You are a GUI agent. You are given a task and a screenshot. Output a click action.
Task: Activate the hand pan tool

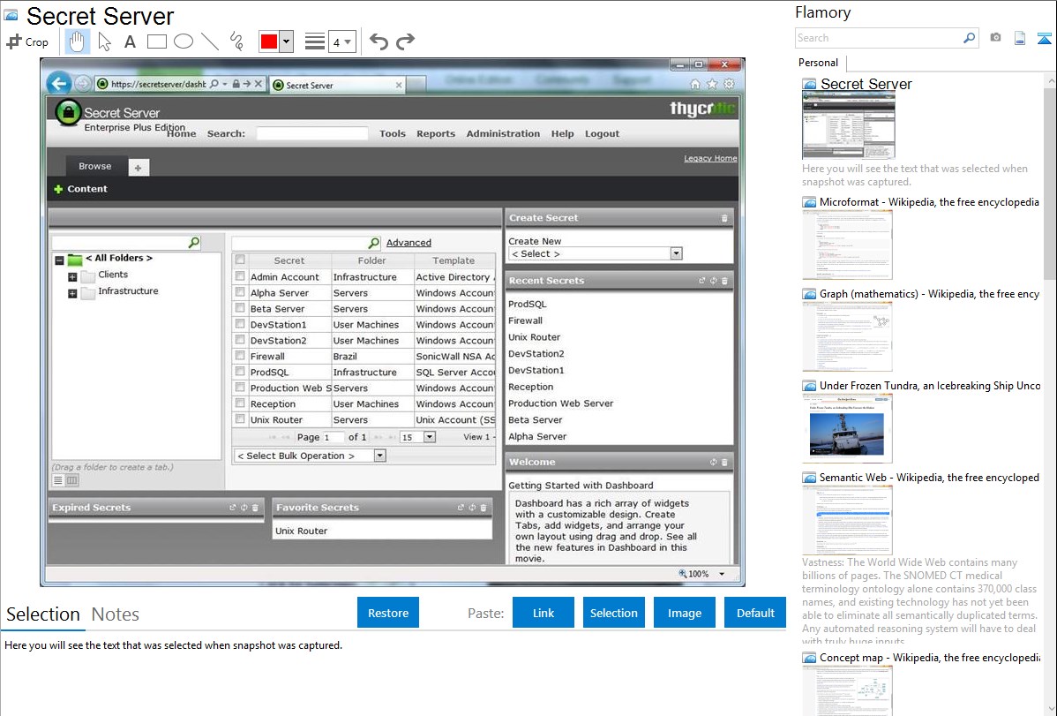click(x=78, y=41)
